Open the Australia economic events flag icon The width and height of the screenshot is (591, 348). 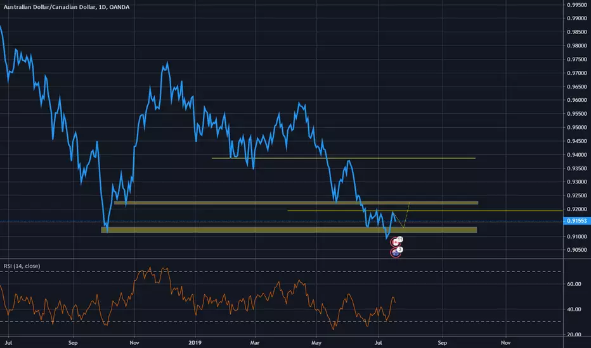coord(396,252)
